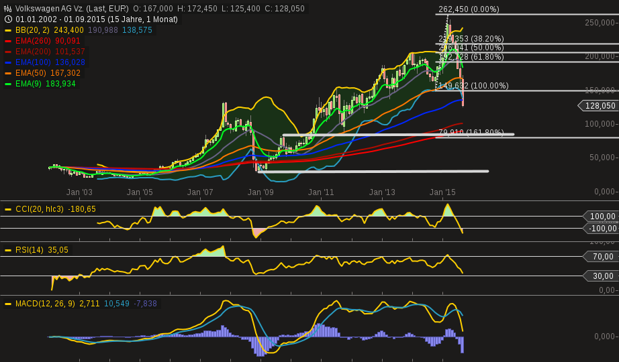Click the 50,000 price axis label

[x=604, y=158]
